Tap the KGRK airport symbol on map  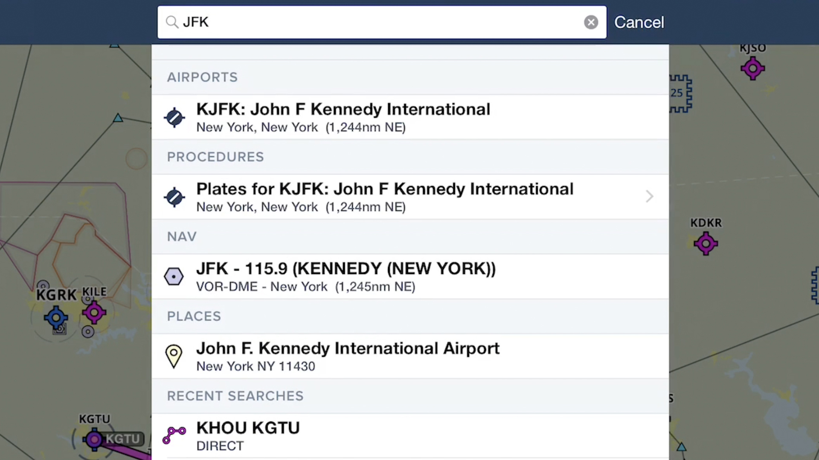tap(56, 318)
